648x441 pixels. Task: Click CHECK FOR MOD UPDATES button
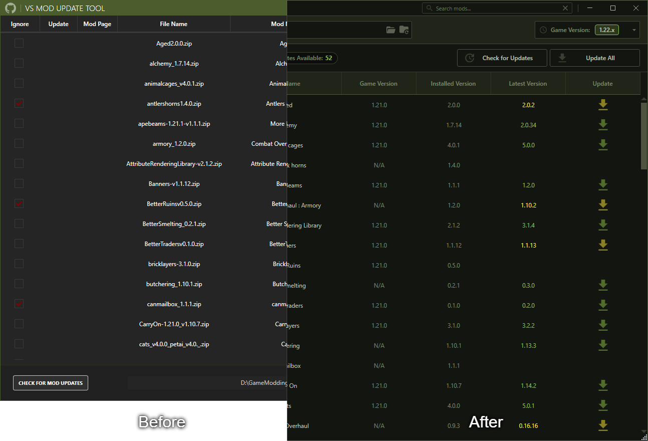(51, 383)
